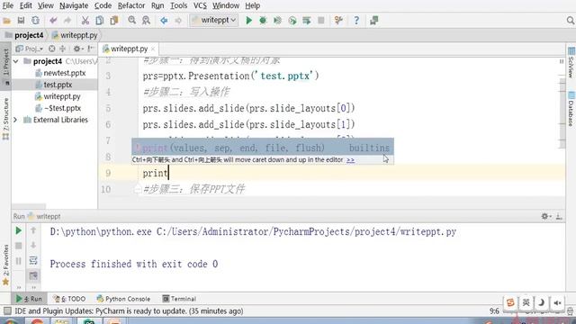The width and height of the screenshot is (576, 324).
Task: Click the Open folder toolbar icon
Action: tap(6, 21)
